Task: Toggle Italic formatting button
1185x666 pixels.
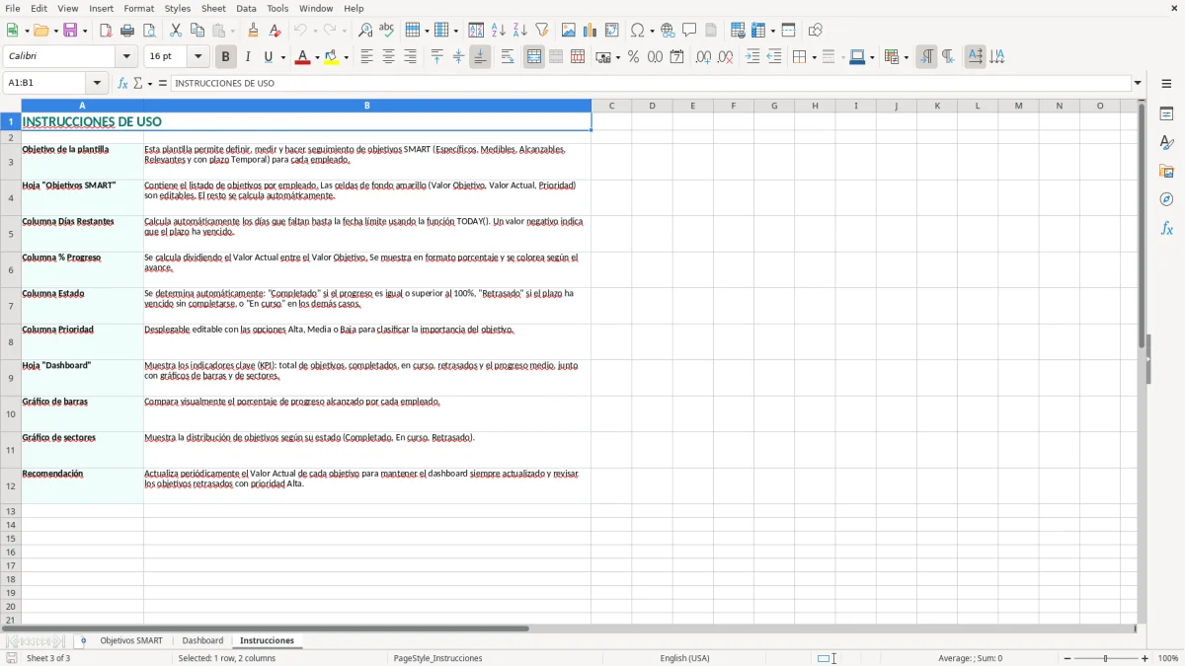Action: point(248,57)
